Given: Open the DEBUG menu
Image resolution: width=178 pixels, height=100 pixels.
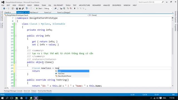Looking at the screenshot, I should click(36, 5).
